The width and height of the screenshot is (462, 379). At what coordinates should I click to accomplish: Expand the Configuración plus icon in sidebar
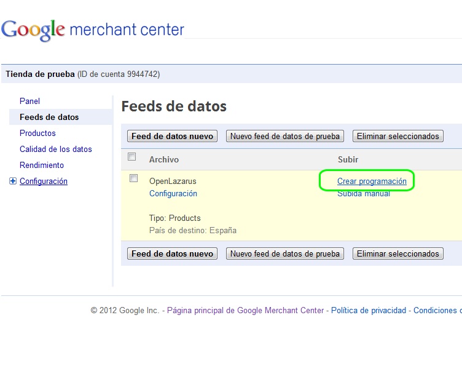[13, 181]
